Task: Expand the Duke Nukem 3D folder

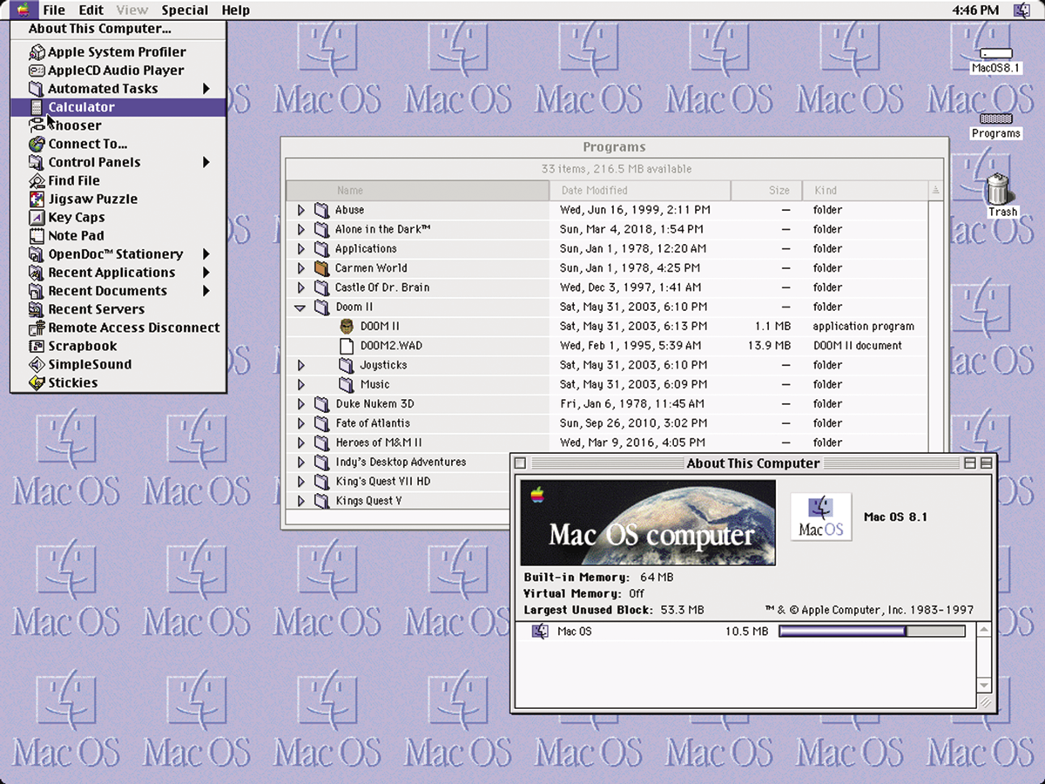Action: [300, 404]
